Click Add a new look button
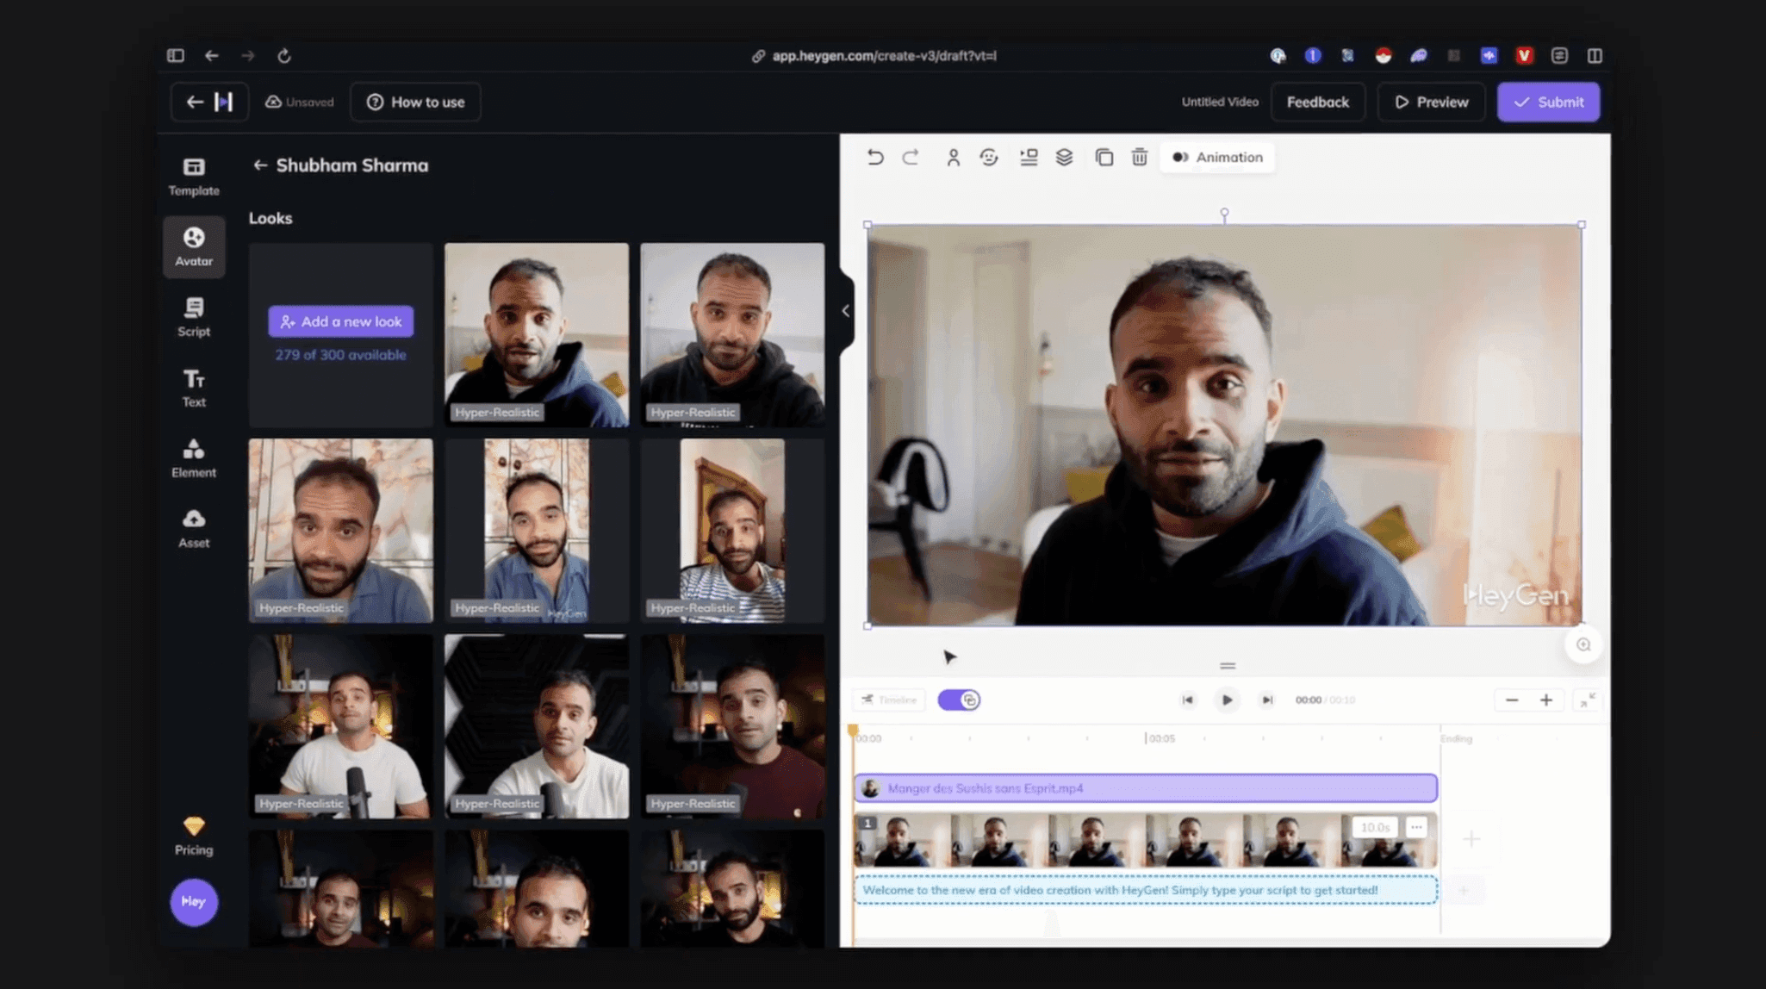Viewport: 1766px width, 989px height. pyautogui.click(x=340, y=321)
